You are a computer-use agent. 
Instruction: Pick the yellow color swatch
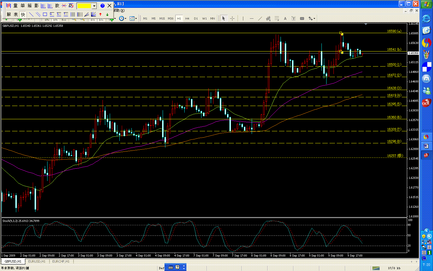[84, 6]
